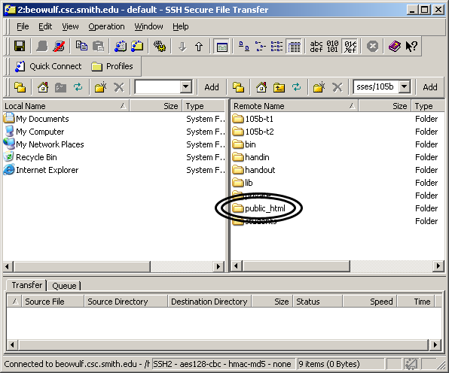Click the Download down-arrow icon
Viewport: 449px width, 373px height.
click(182, 47)
